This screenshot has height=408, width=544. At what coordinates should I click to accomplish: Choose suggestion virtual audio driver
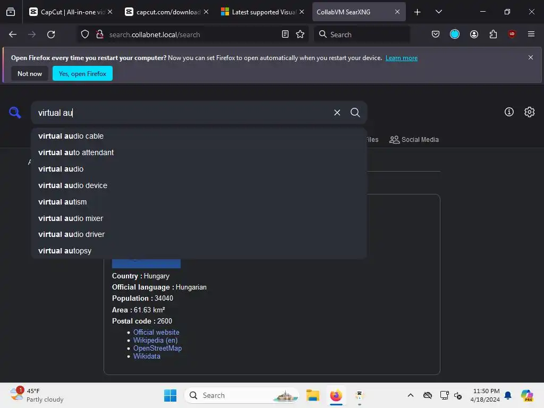click(199, 234)
